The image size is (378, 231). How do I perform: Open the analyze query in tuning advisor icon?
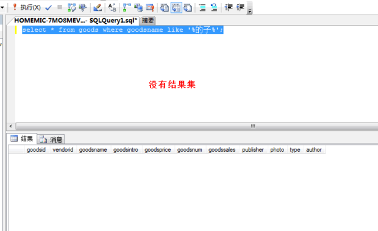click(x=83, y=7)
